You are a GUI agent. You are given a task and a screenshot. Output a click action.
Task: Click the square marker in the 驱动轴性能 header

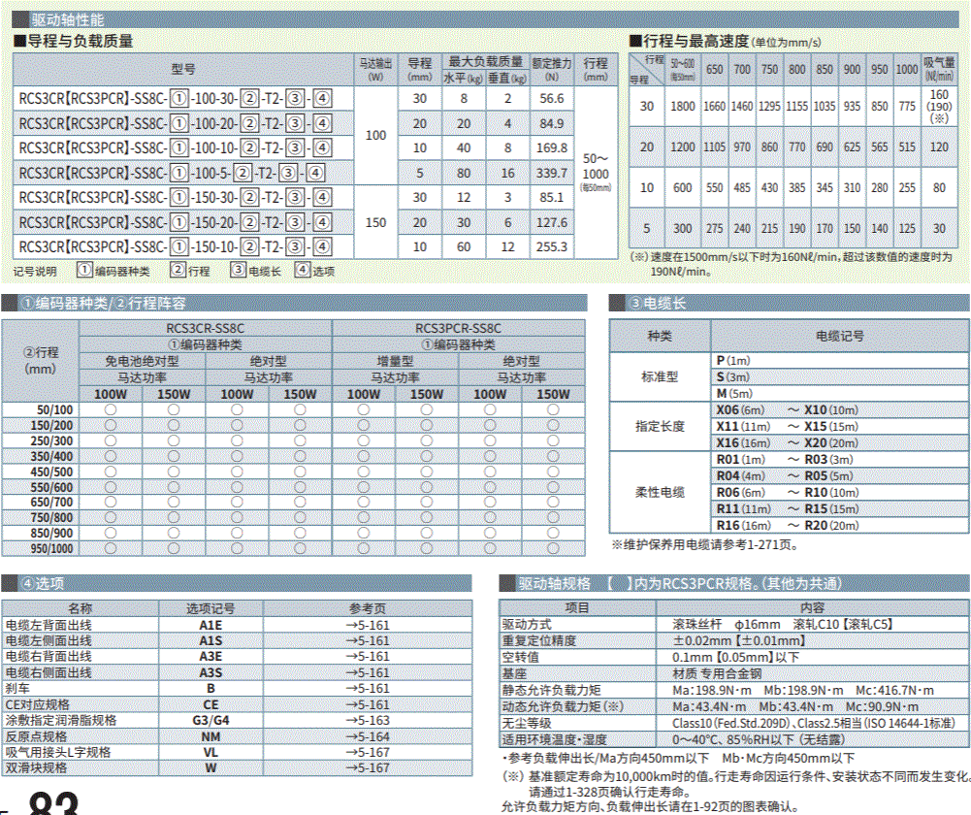point(20,18)
